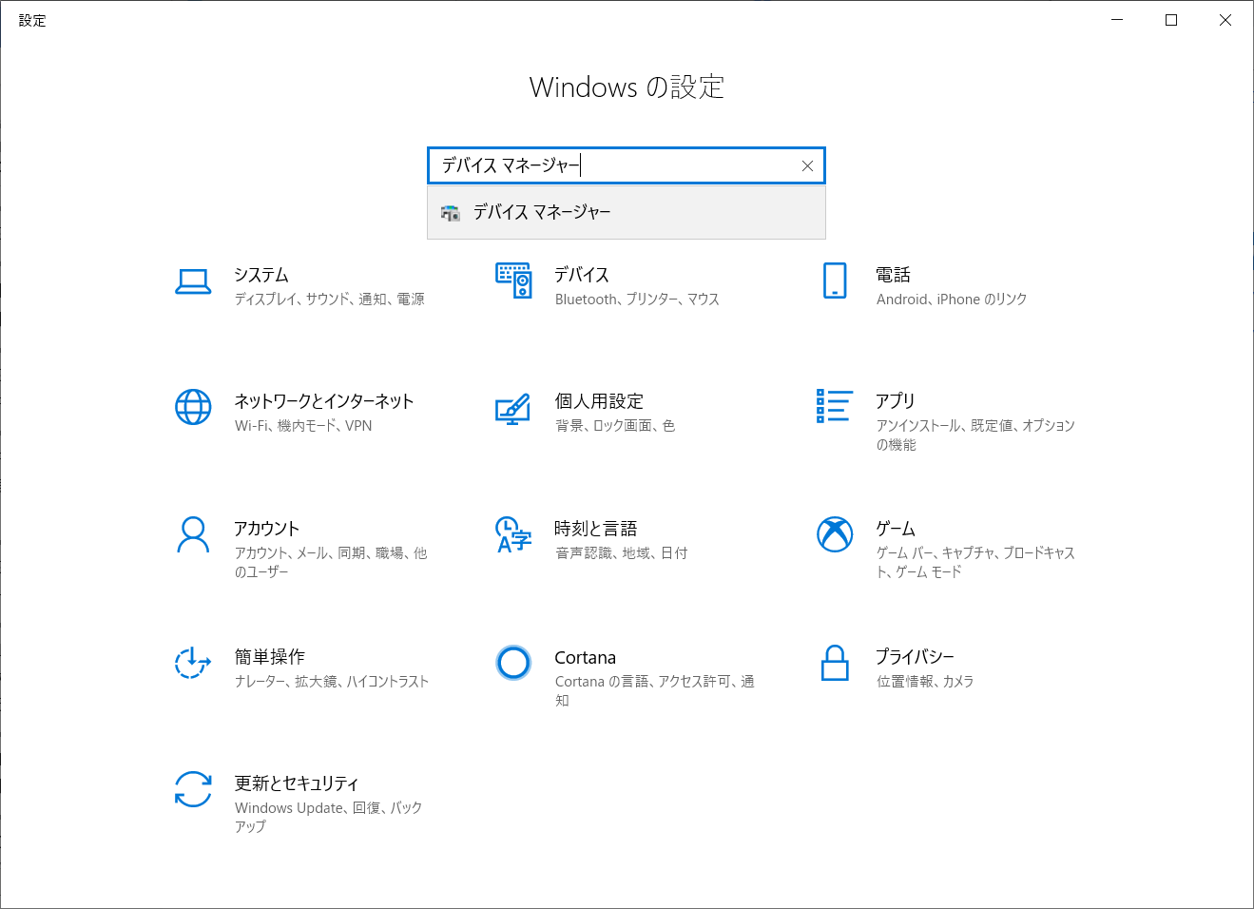Open the アカウント settings title
The height and width of the screenshot is (909, 1254).
click(267, 529)
